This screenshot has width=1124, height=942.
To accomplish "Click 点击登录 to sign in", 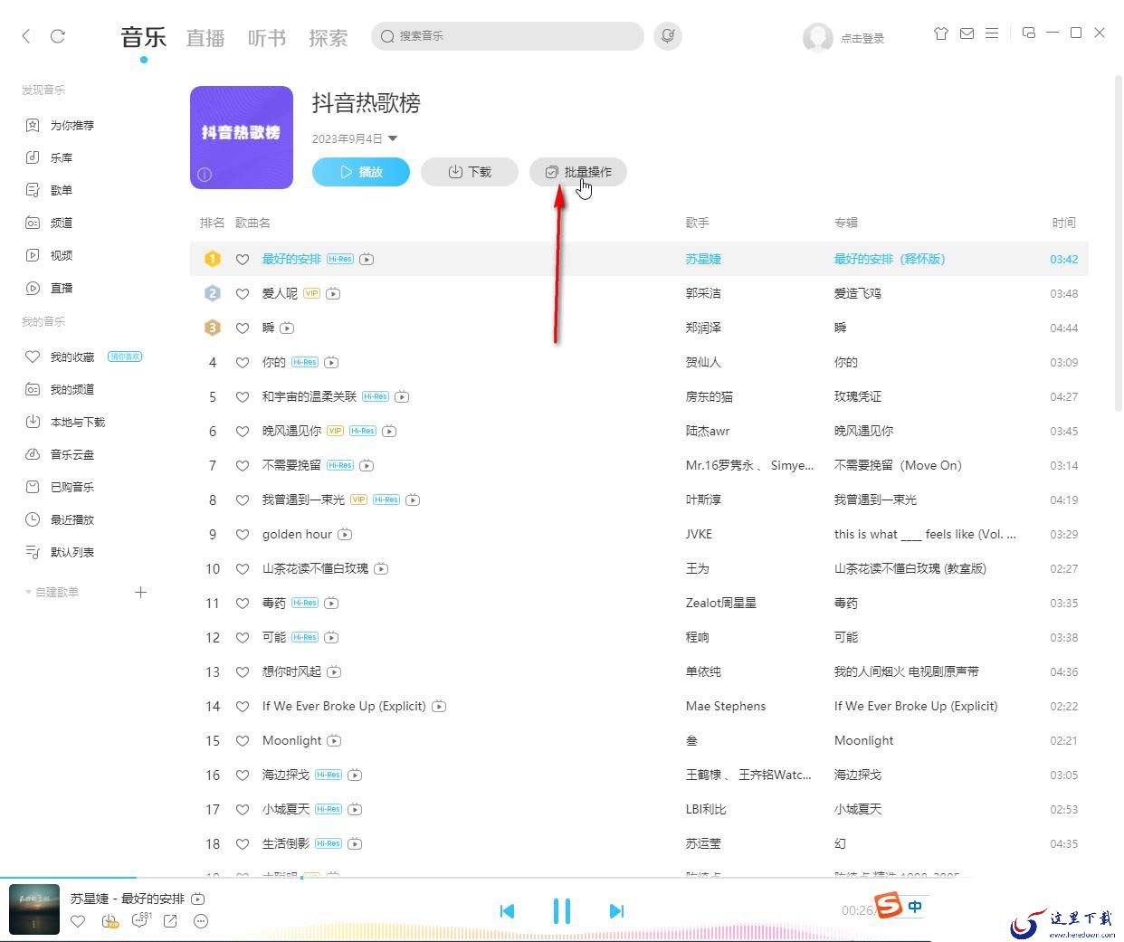I will (x=862, y=38).
